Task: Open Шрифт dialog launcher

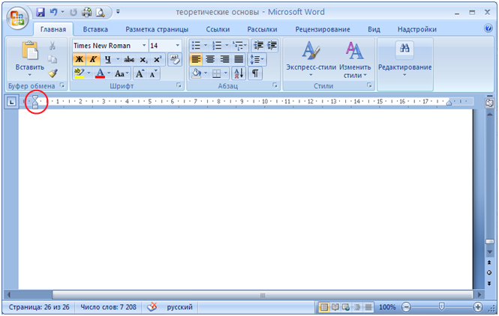Action: tap(179, 85)
